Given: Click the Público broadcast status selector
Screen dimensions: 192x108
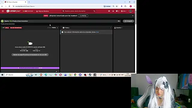Looking at the screenshot, I should [x=54, y=28].
